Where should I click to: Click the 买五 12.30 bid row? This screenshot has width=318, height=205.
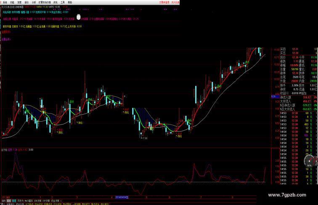click(299, 53)
